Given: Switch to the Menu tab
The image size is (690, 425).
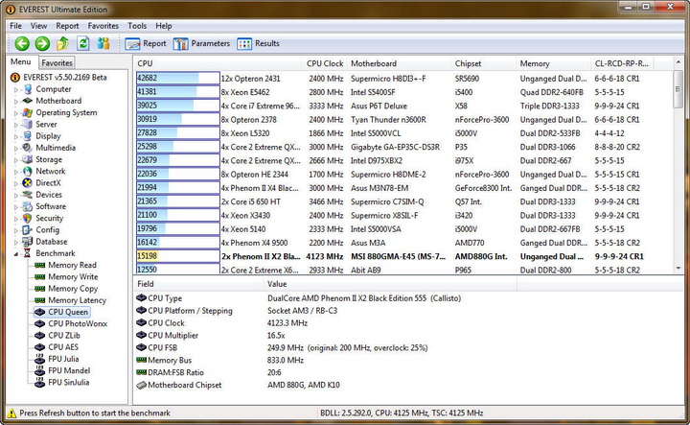Looking at the screenshot, I should (x=21, y=61).
